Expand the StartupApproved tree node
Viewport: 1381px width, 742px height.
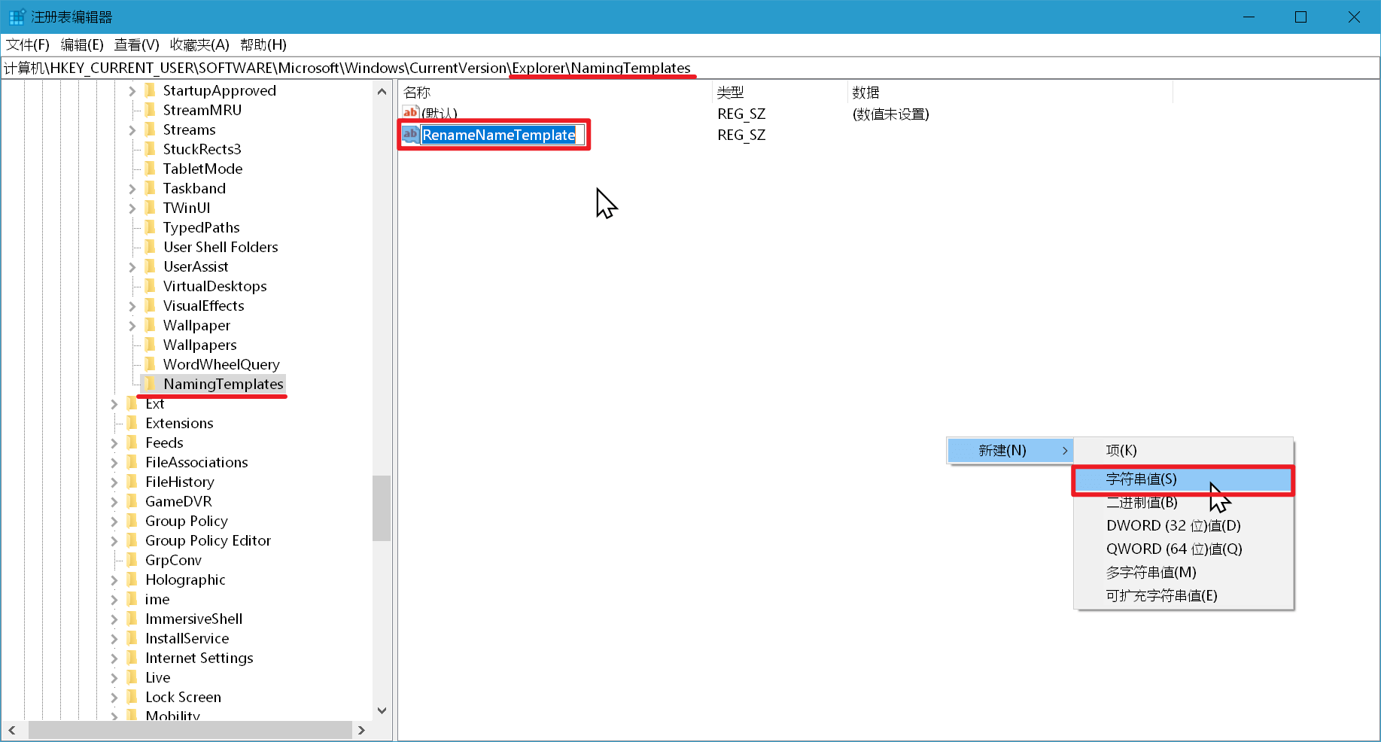[x=132, y=91]
